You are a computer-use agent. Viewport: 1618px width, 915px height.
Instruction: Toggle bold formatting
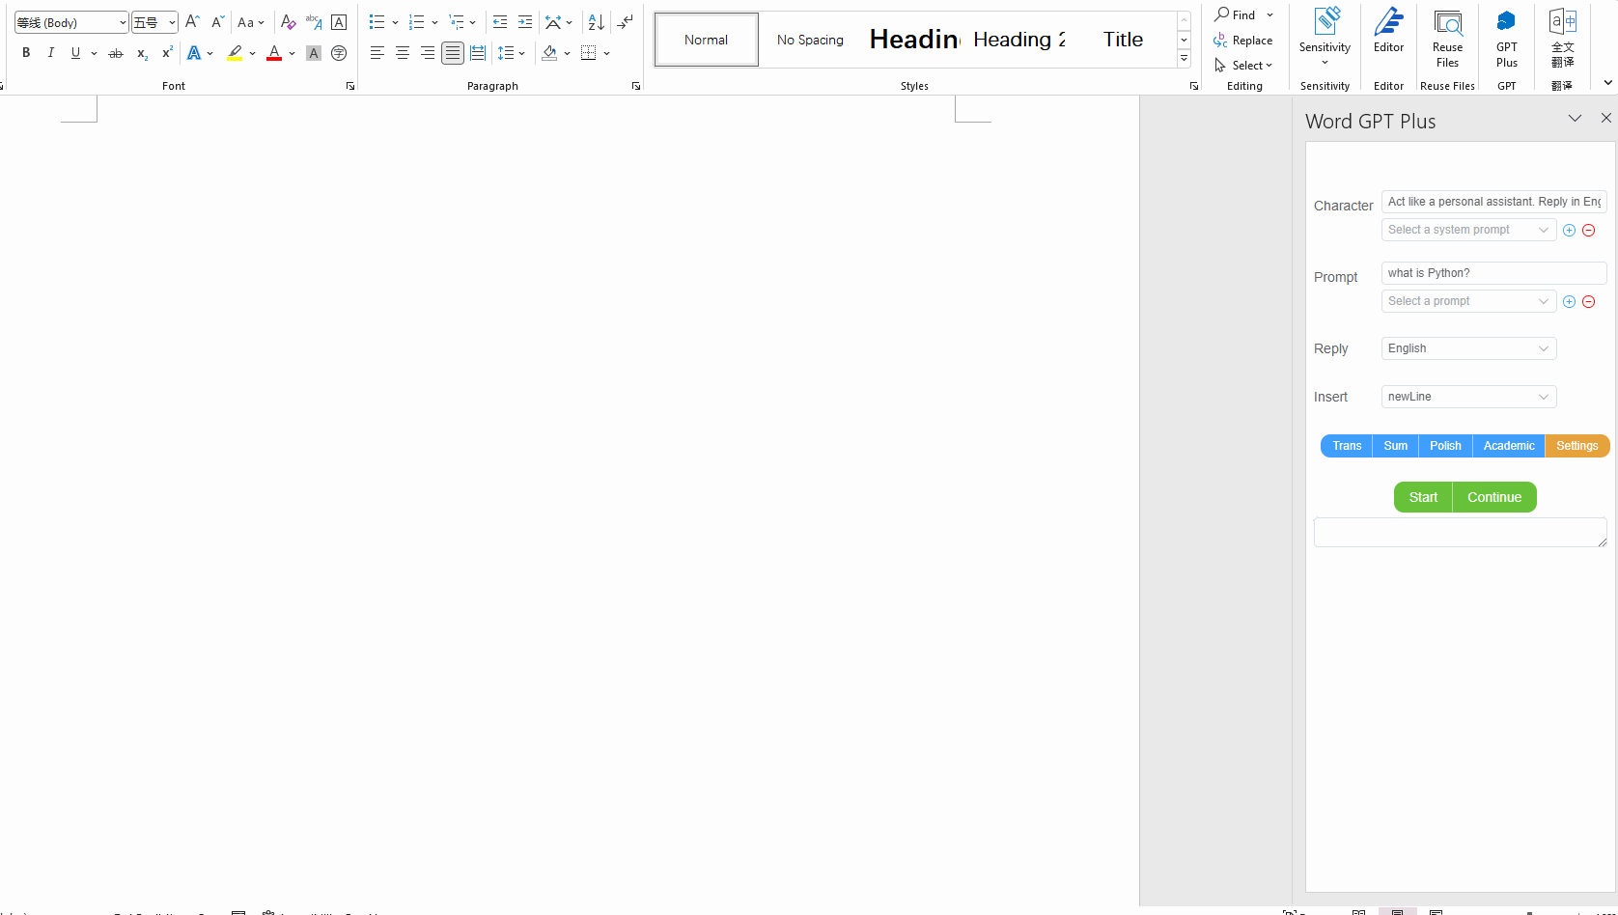(26, 53)
